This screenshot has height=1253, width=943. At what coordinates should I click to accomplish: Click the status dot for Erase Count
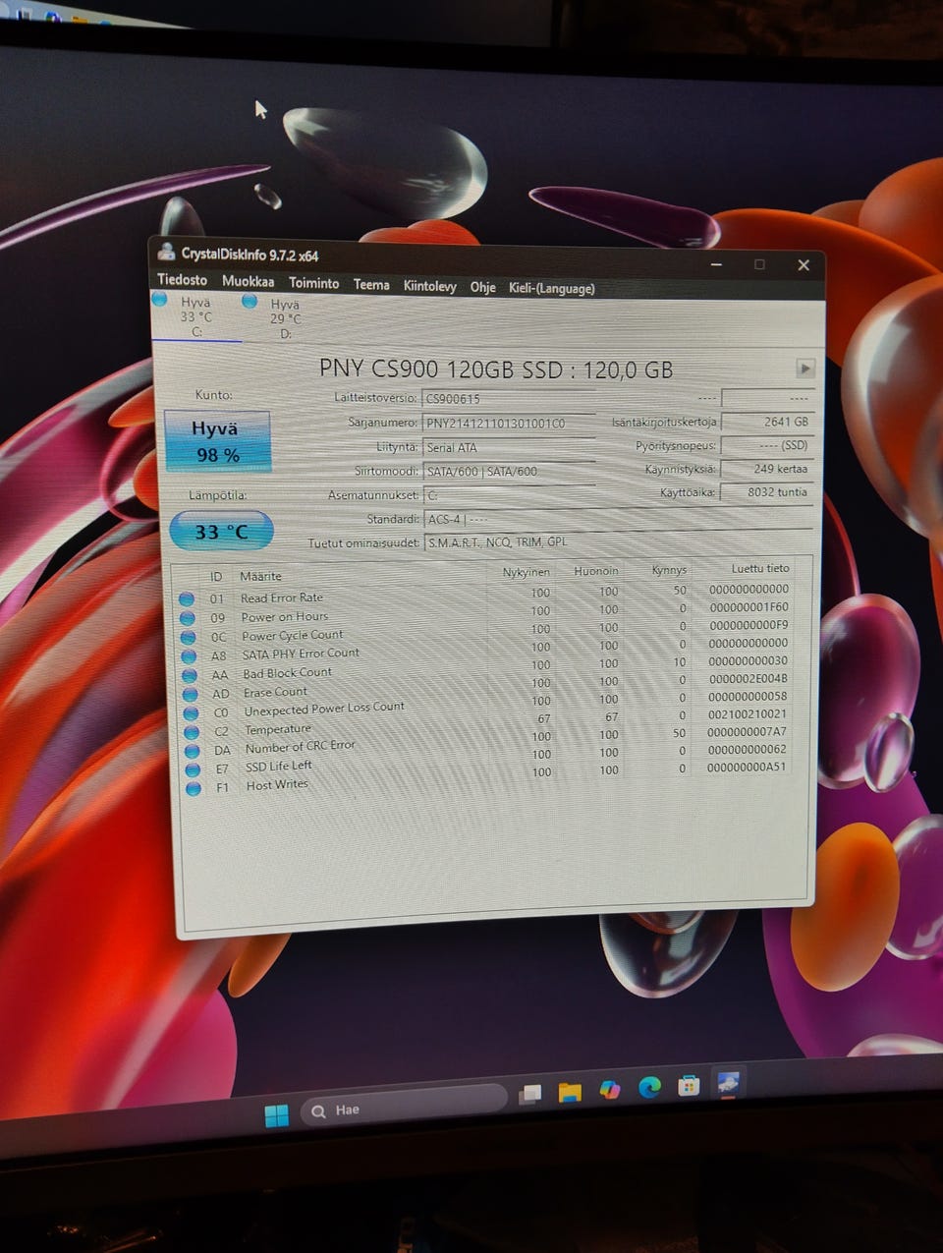coord(192,694)
